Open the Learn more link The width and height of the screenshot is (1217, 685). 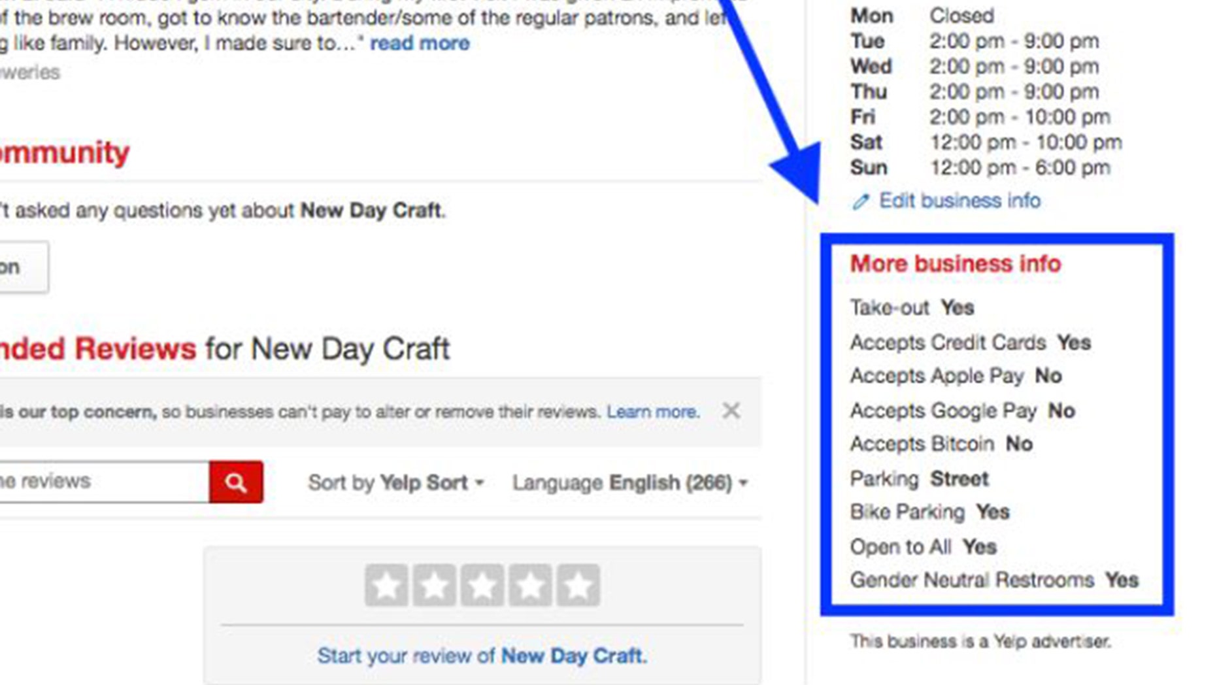click(x=653, y=412)
